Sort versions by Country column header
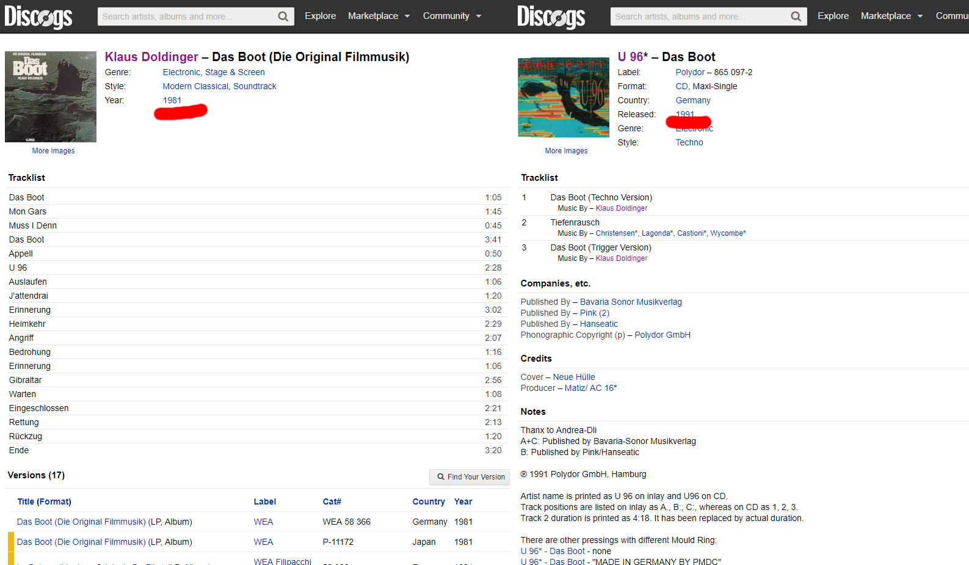 pyautogui.click(x=429, y=501)
